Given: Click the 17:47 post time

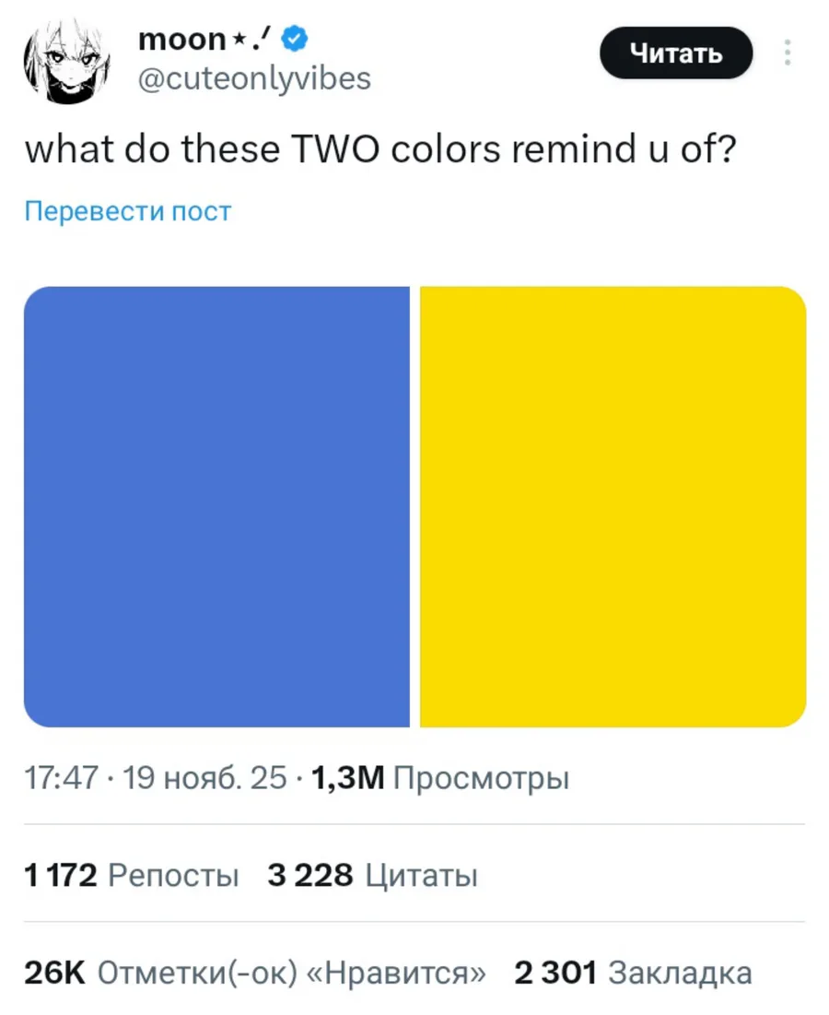Looking at the screenshot, I should click(60, 779).
